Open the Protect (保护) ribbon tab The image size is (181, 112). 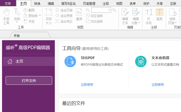146,4
